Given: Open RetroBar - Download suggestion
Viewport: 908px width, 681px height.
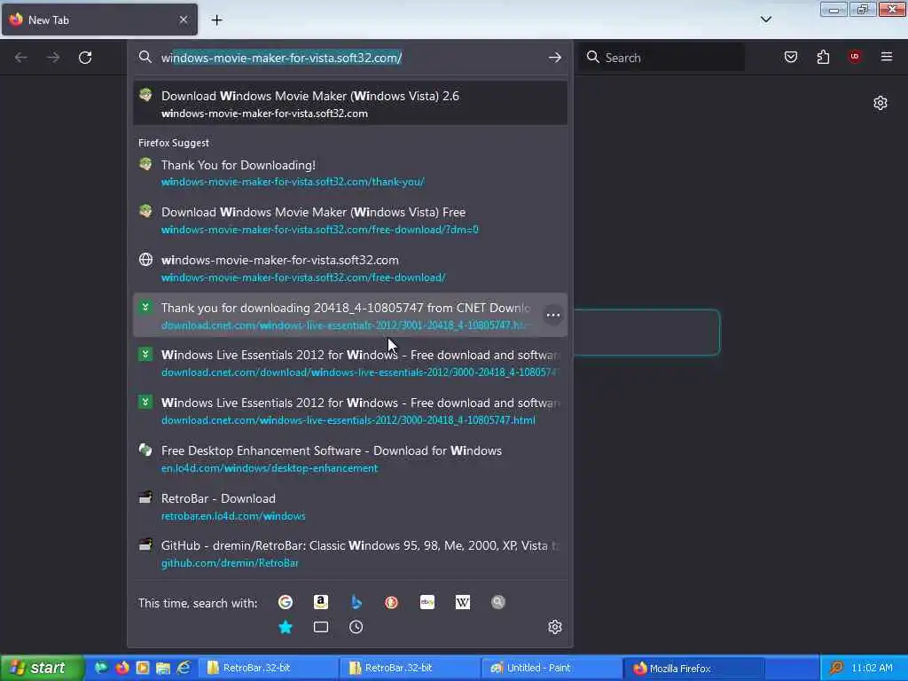Looking at the screenshot, I should tap(349, 506).
